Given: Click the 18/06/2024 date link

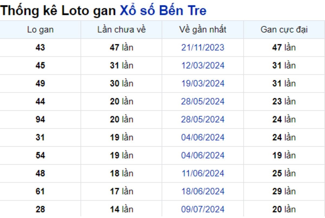Looking at the screenshot, I should 203,191.
